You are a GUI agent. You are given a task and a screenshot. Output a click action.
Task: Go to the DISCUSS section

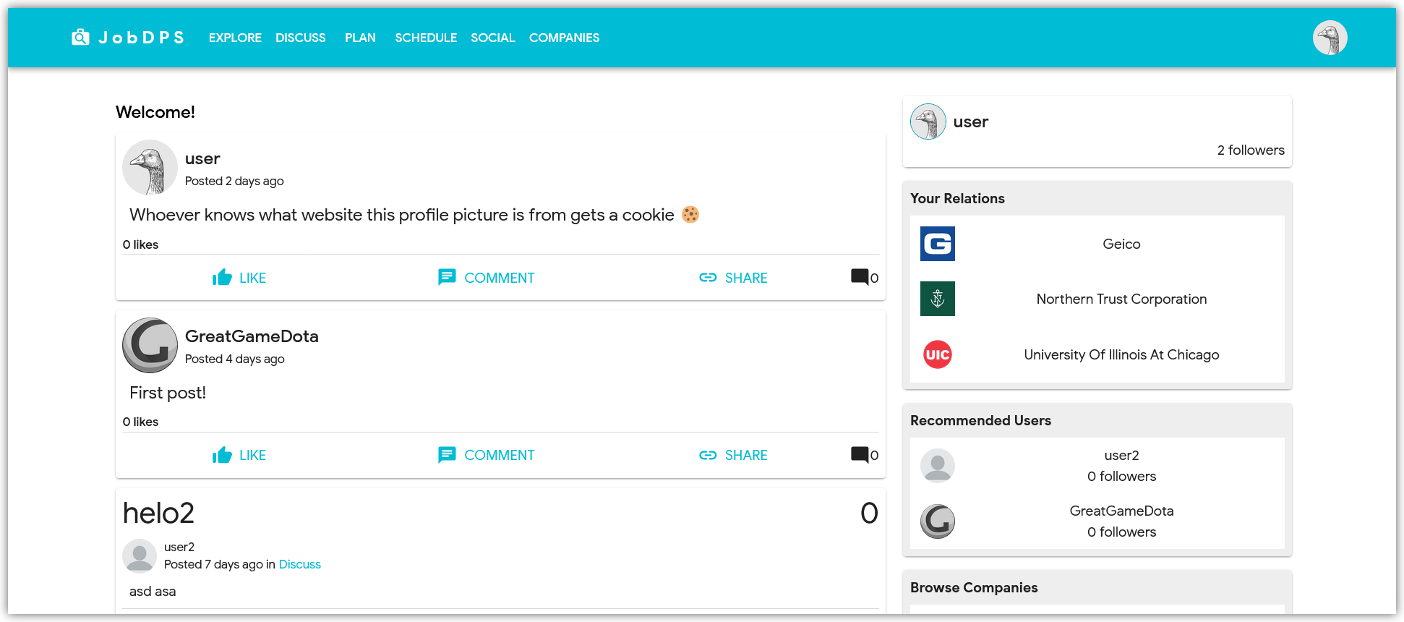click(x=300, y=38)
